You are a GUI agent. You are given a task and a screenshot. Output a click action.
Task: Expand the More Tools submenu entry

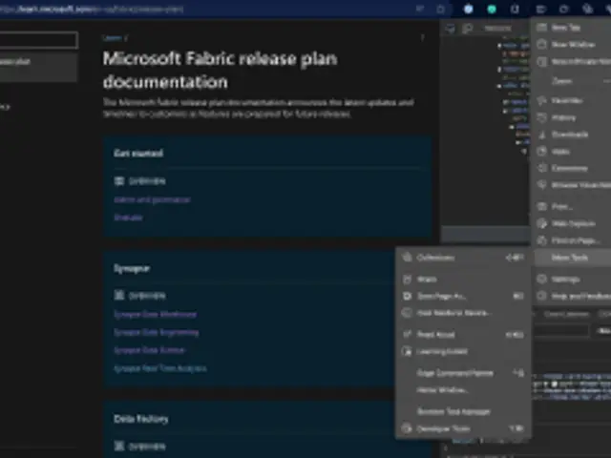click(x=573, y=258)
